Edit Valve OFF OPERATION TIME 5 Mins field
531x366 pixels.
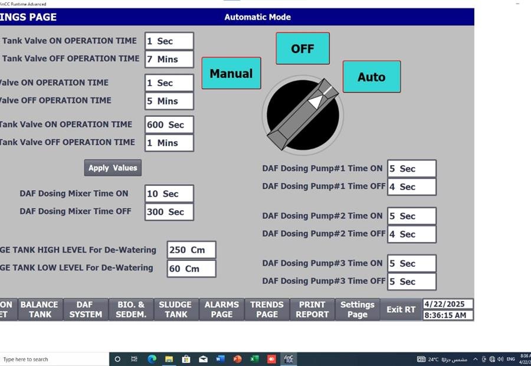point(169,101)
